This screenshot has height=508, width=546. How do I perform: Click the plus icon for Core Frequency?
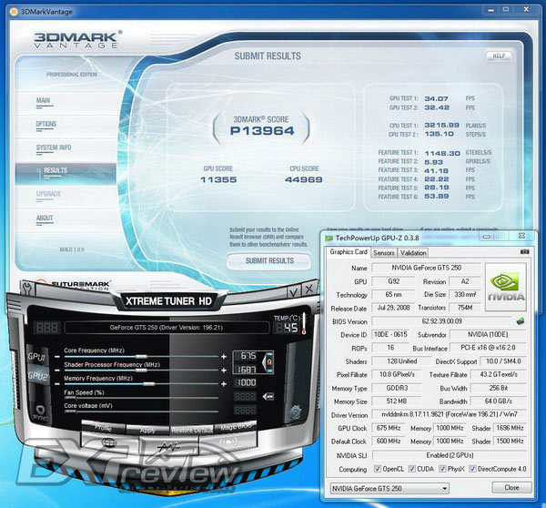click(x=224, y=357)
